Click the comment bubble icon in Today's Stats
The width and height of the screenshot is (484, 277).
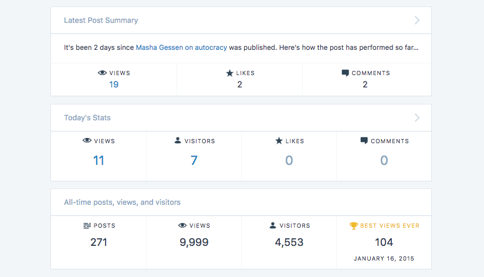364,141
